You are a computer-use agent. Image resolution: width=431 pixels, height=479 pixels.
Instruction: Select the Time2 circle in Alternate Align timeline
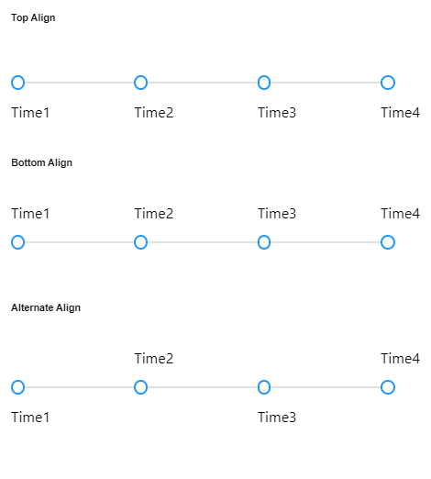(140, 387)
